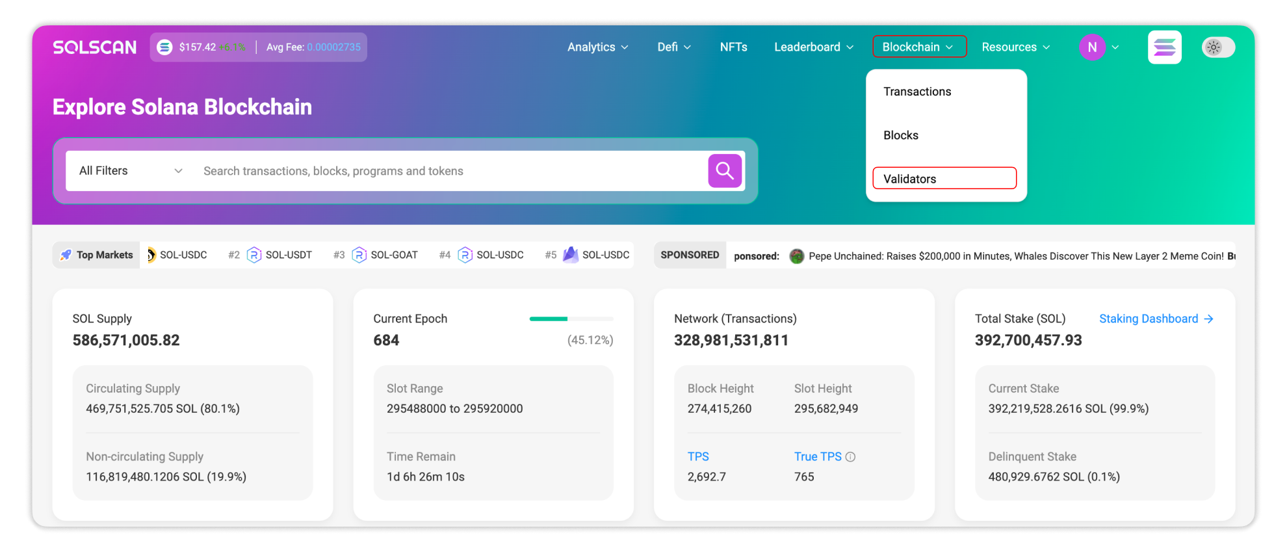Click the Current Epoch number 684
The width and height of the screenshot is (1287, 552).
click(386, 341)
